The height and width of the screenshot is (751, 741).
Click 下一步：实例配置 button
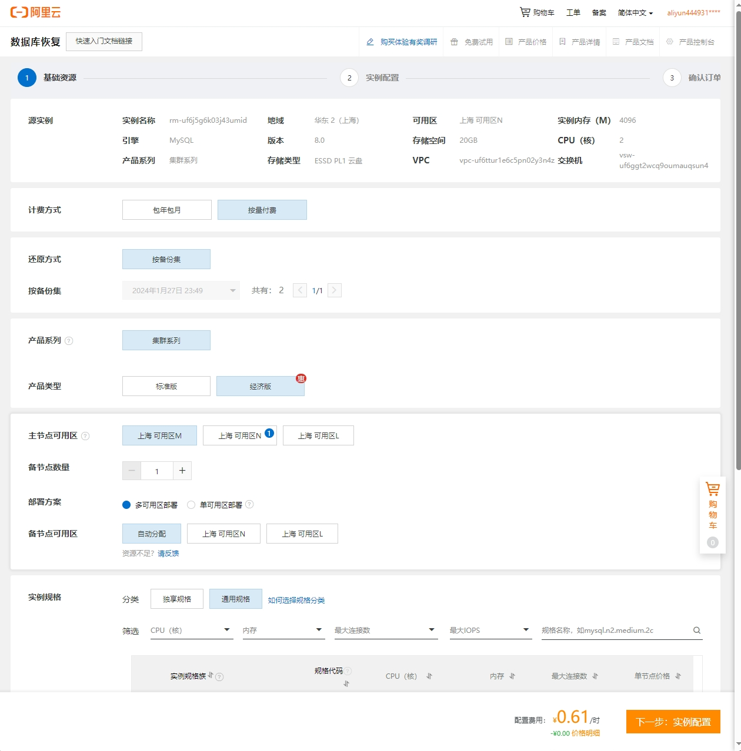[673, 722]
